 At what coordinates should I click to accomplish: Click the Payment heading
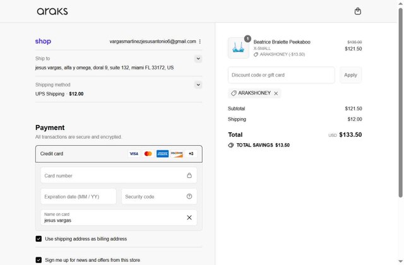pyautogui.click(x=50, y=127)
